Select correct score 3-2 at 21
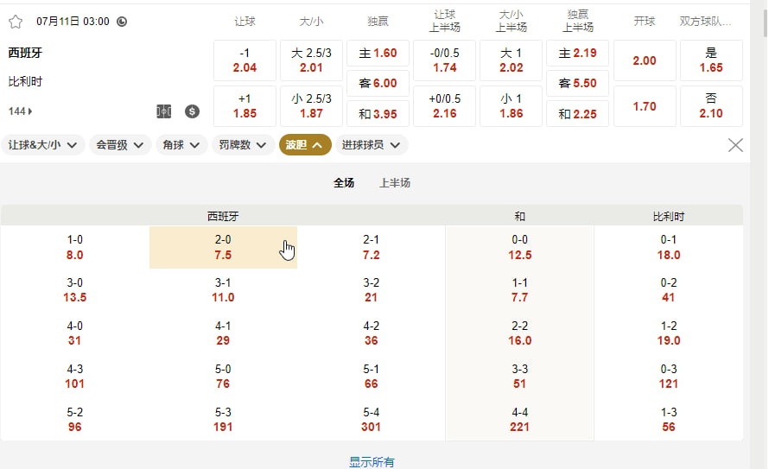This screenshot has height=469, width=769. [x=372, y=290]
